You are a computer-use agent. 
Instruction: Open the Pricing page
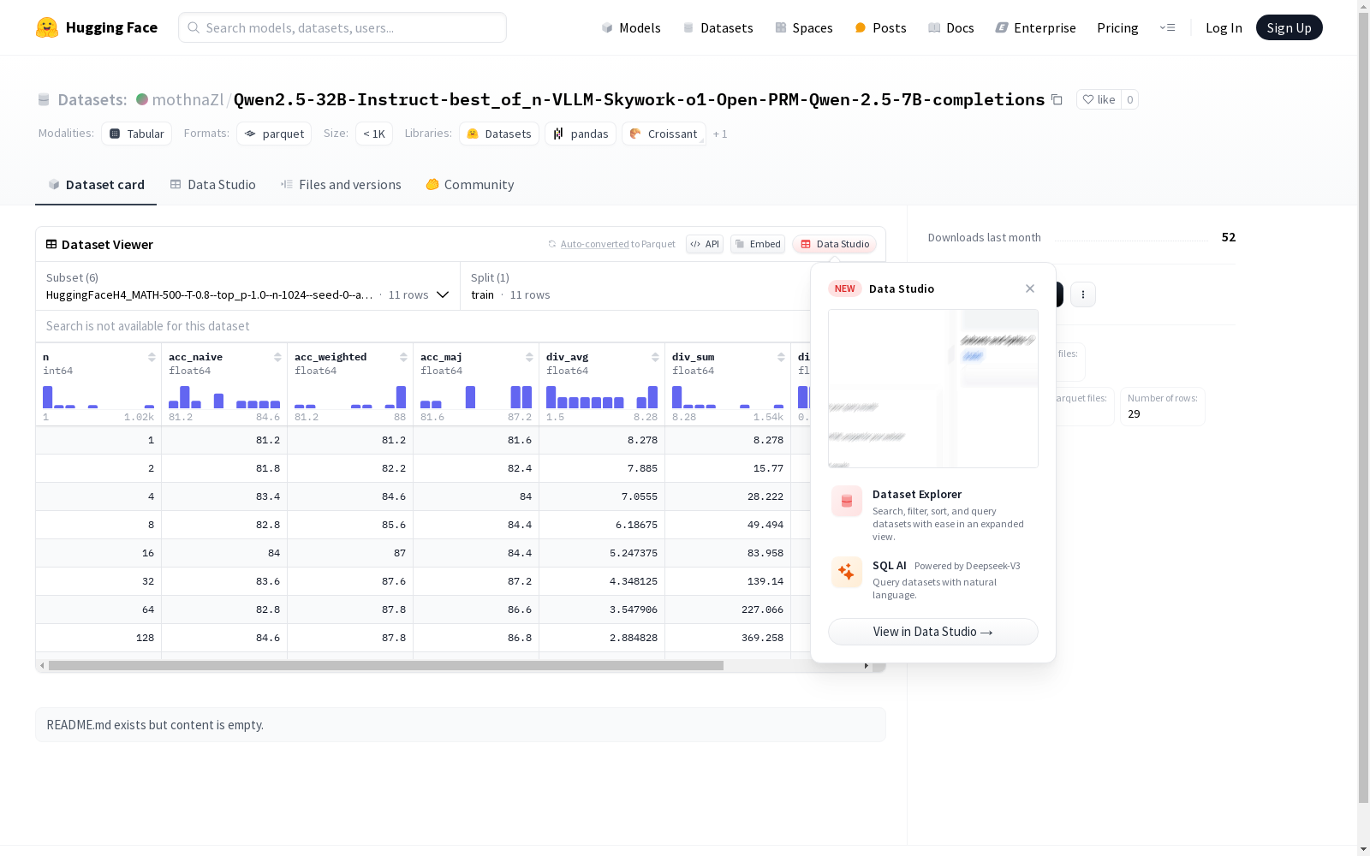(1117, 27)
